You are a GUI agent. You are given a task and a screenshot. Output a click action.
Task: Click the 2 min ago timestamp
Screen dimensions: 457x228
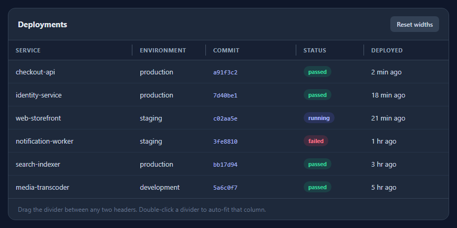[386, 72]
